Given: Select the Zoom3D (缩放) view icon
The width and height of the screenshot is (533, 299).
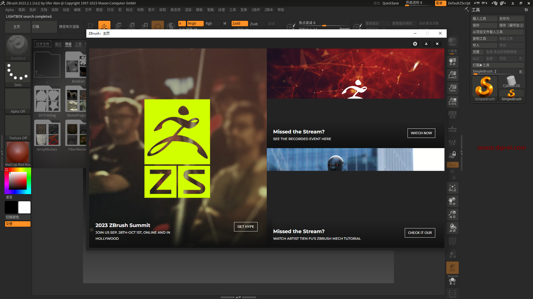Looking at the screenshot, I should [452, 215].
